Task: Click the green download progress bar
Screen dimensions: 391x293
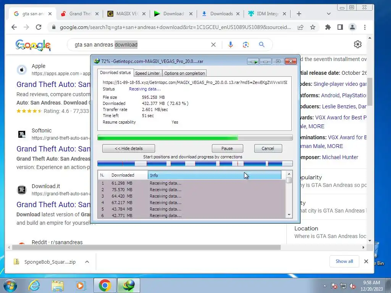Action: pyautogui.click(x=195, y=137)
